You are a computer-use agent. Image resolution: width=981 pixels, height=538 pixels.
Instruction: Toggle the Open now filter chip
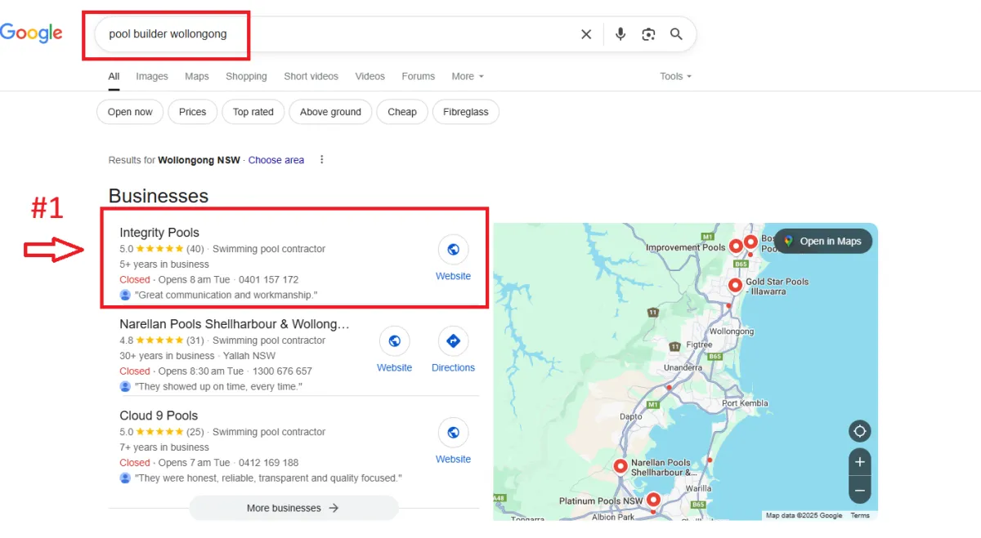point(130,112)
